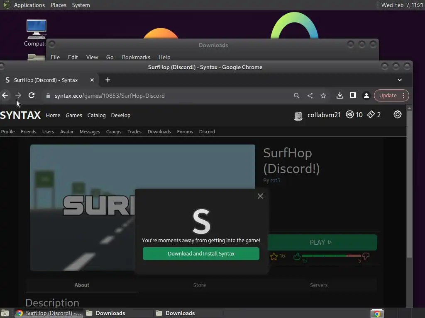Viewport: 425px width, 318px height.
Task: Open Develop in Syntax navbar
Action: tap(121, 115)
